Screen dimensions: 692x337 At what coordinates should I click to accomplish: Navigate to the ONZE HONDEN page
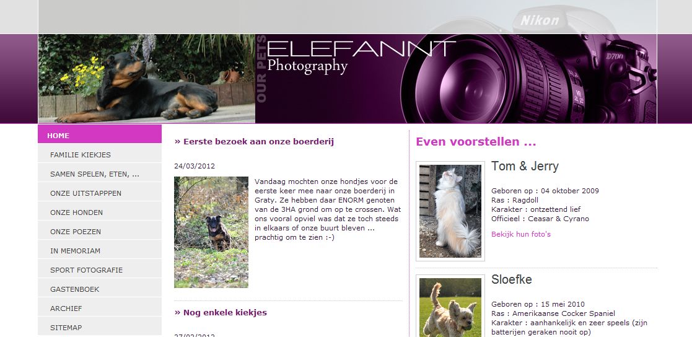(100, 212)
